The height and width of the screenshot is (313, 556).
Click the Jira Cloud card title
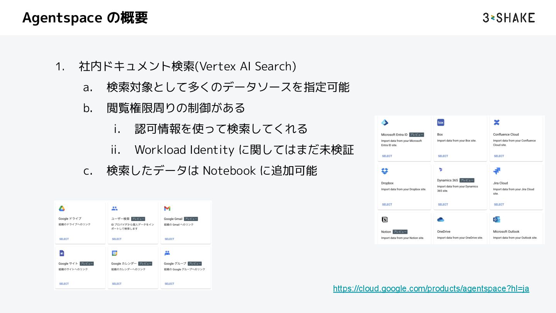pyautogui.click(x=500, y=183)
